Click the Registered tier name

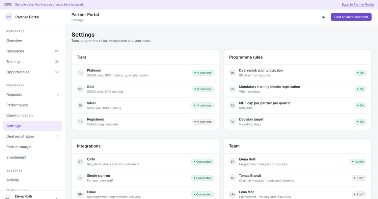(96, 120)
